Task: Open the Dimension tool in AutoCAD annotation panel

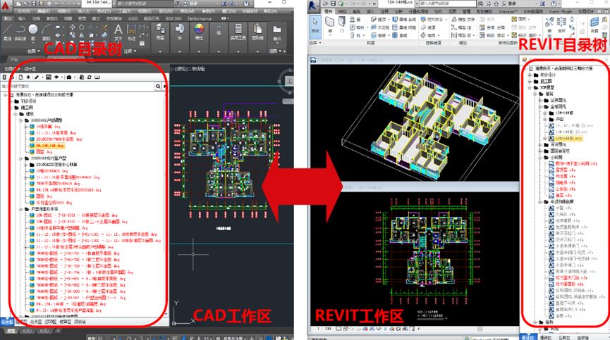Action: tap(131, 32)
